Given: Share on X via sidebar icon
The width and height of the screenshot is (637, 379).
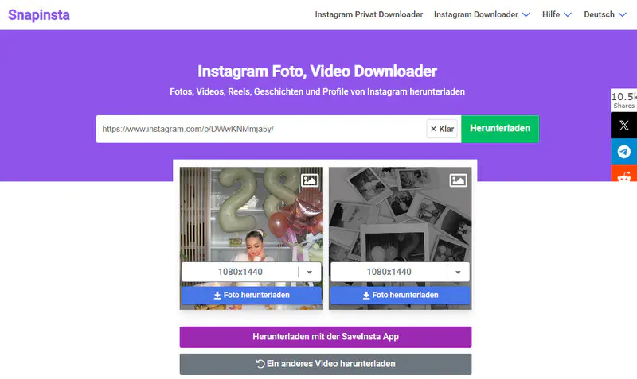Looking at the screenshot, I should [623, 126].
